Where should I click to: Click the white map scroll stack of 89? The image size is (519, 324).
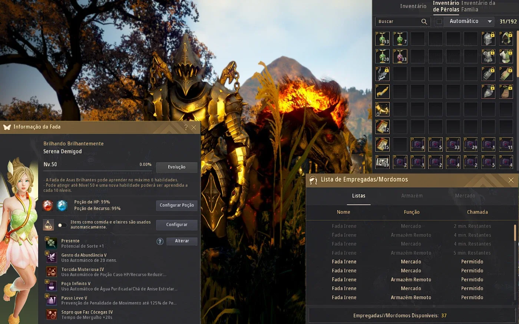(x=382, y=162)
